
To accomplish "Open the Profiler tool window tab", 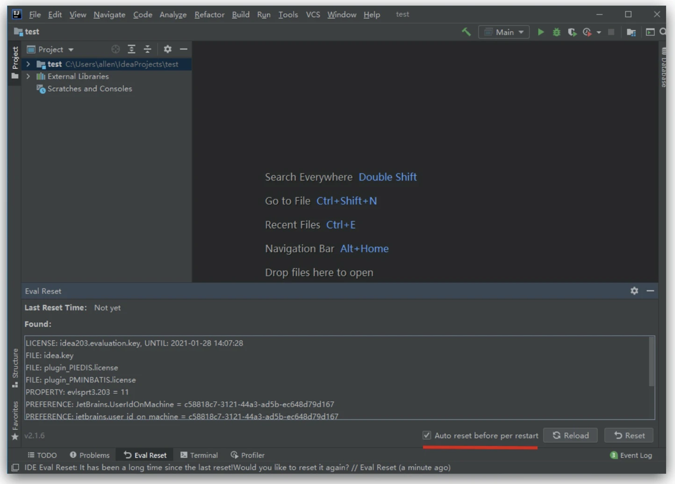I will pos(248,455).
